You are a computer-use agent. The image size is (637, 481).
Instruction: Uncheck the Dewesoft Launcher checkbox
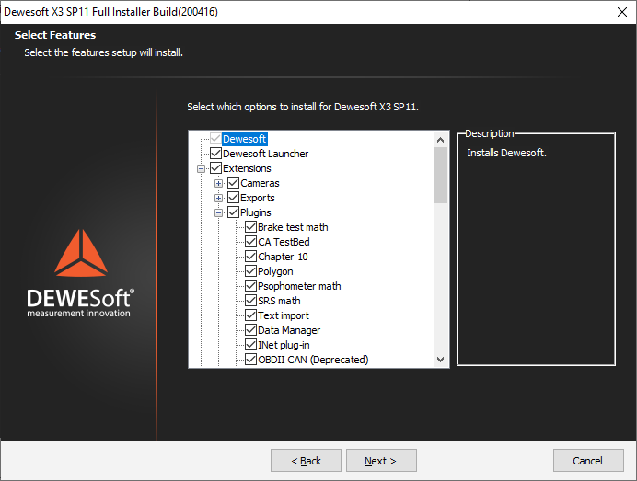215,154
